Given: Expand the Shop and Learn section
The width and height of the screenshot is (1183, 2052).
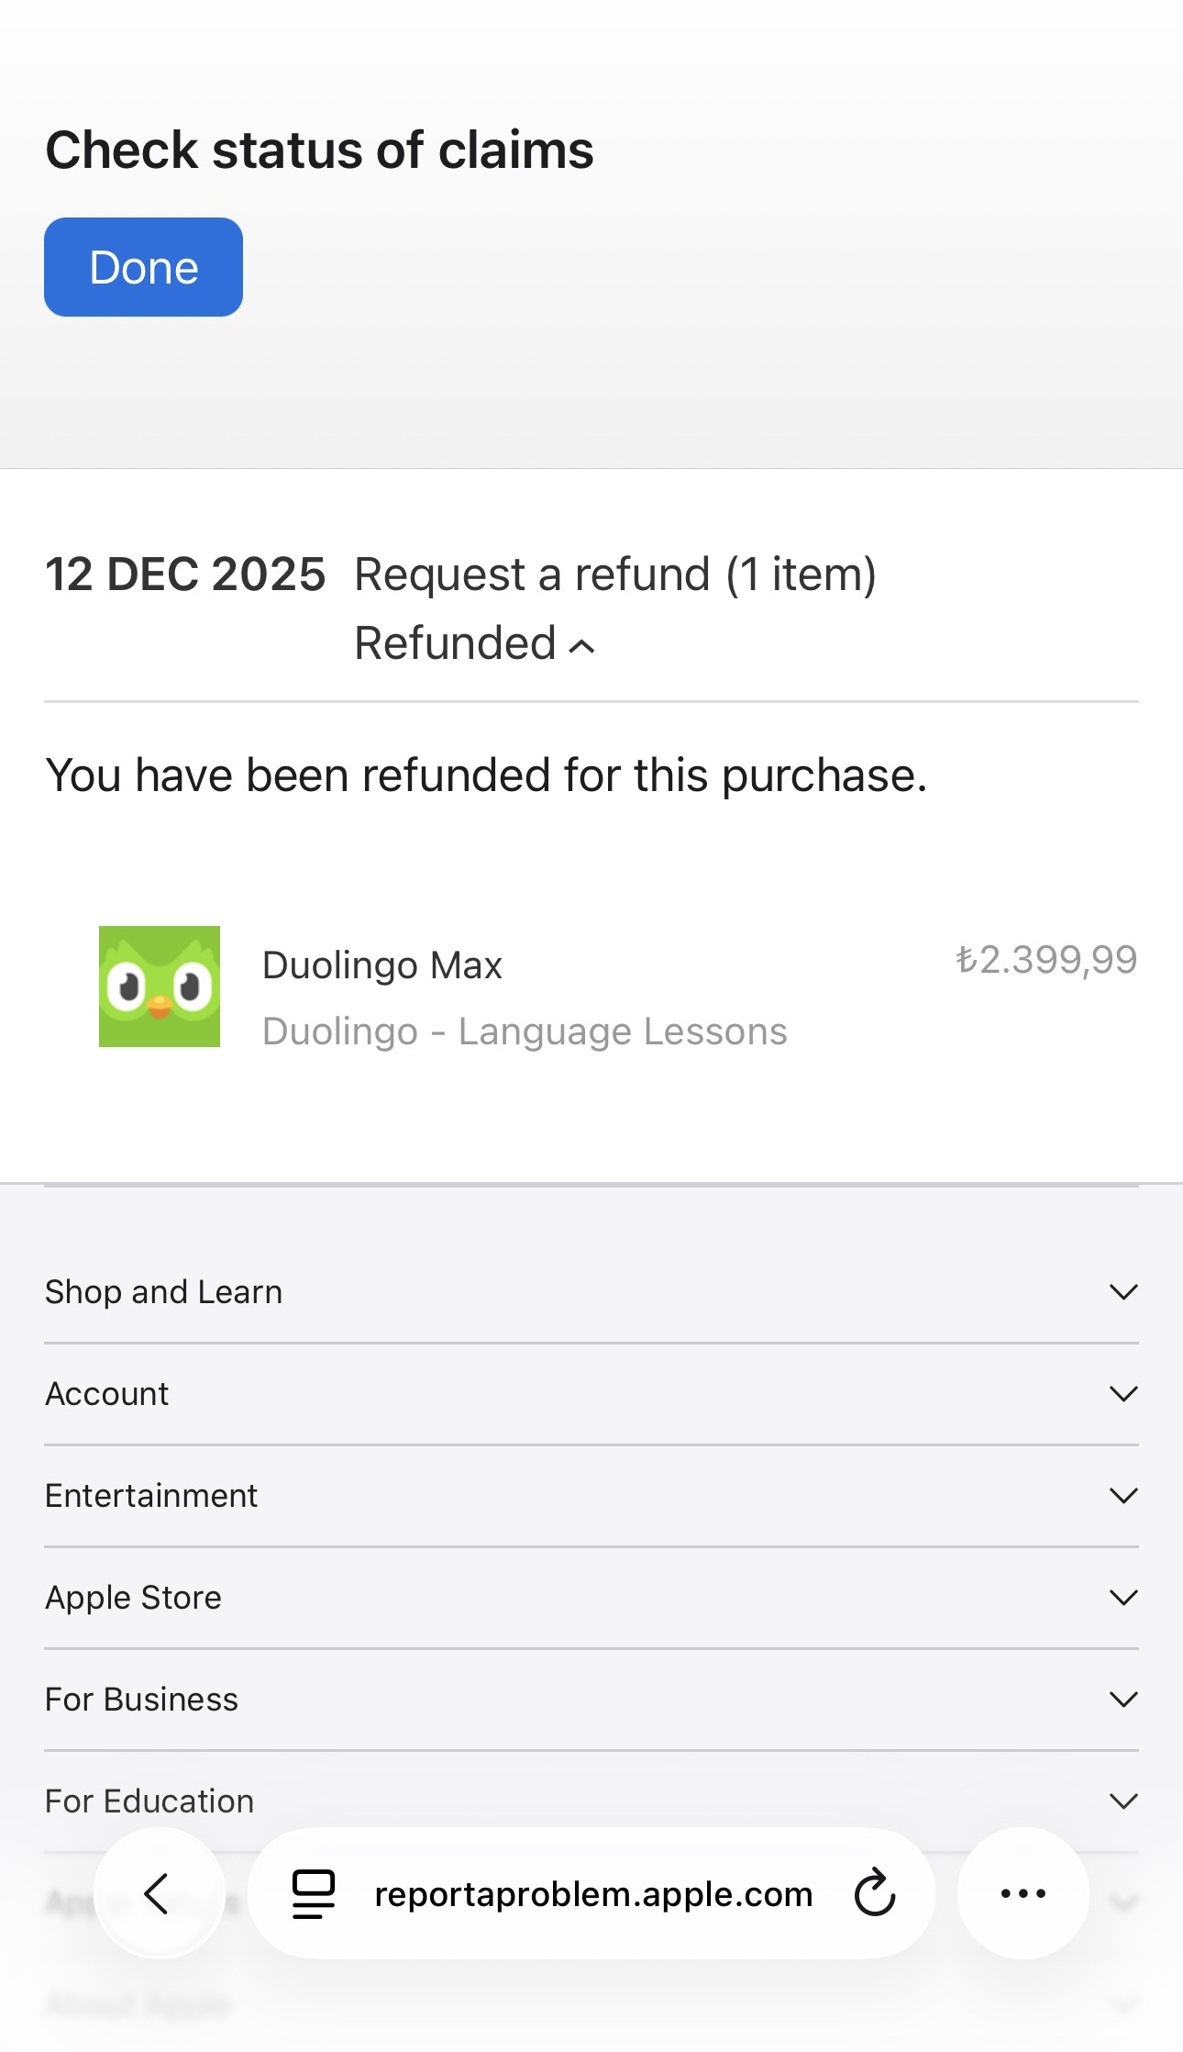Looking at the screenshot, I should click(591, 1292).
